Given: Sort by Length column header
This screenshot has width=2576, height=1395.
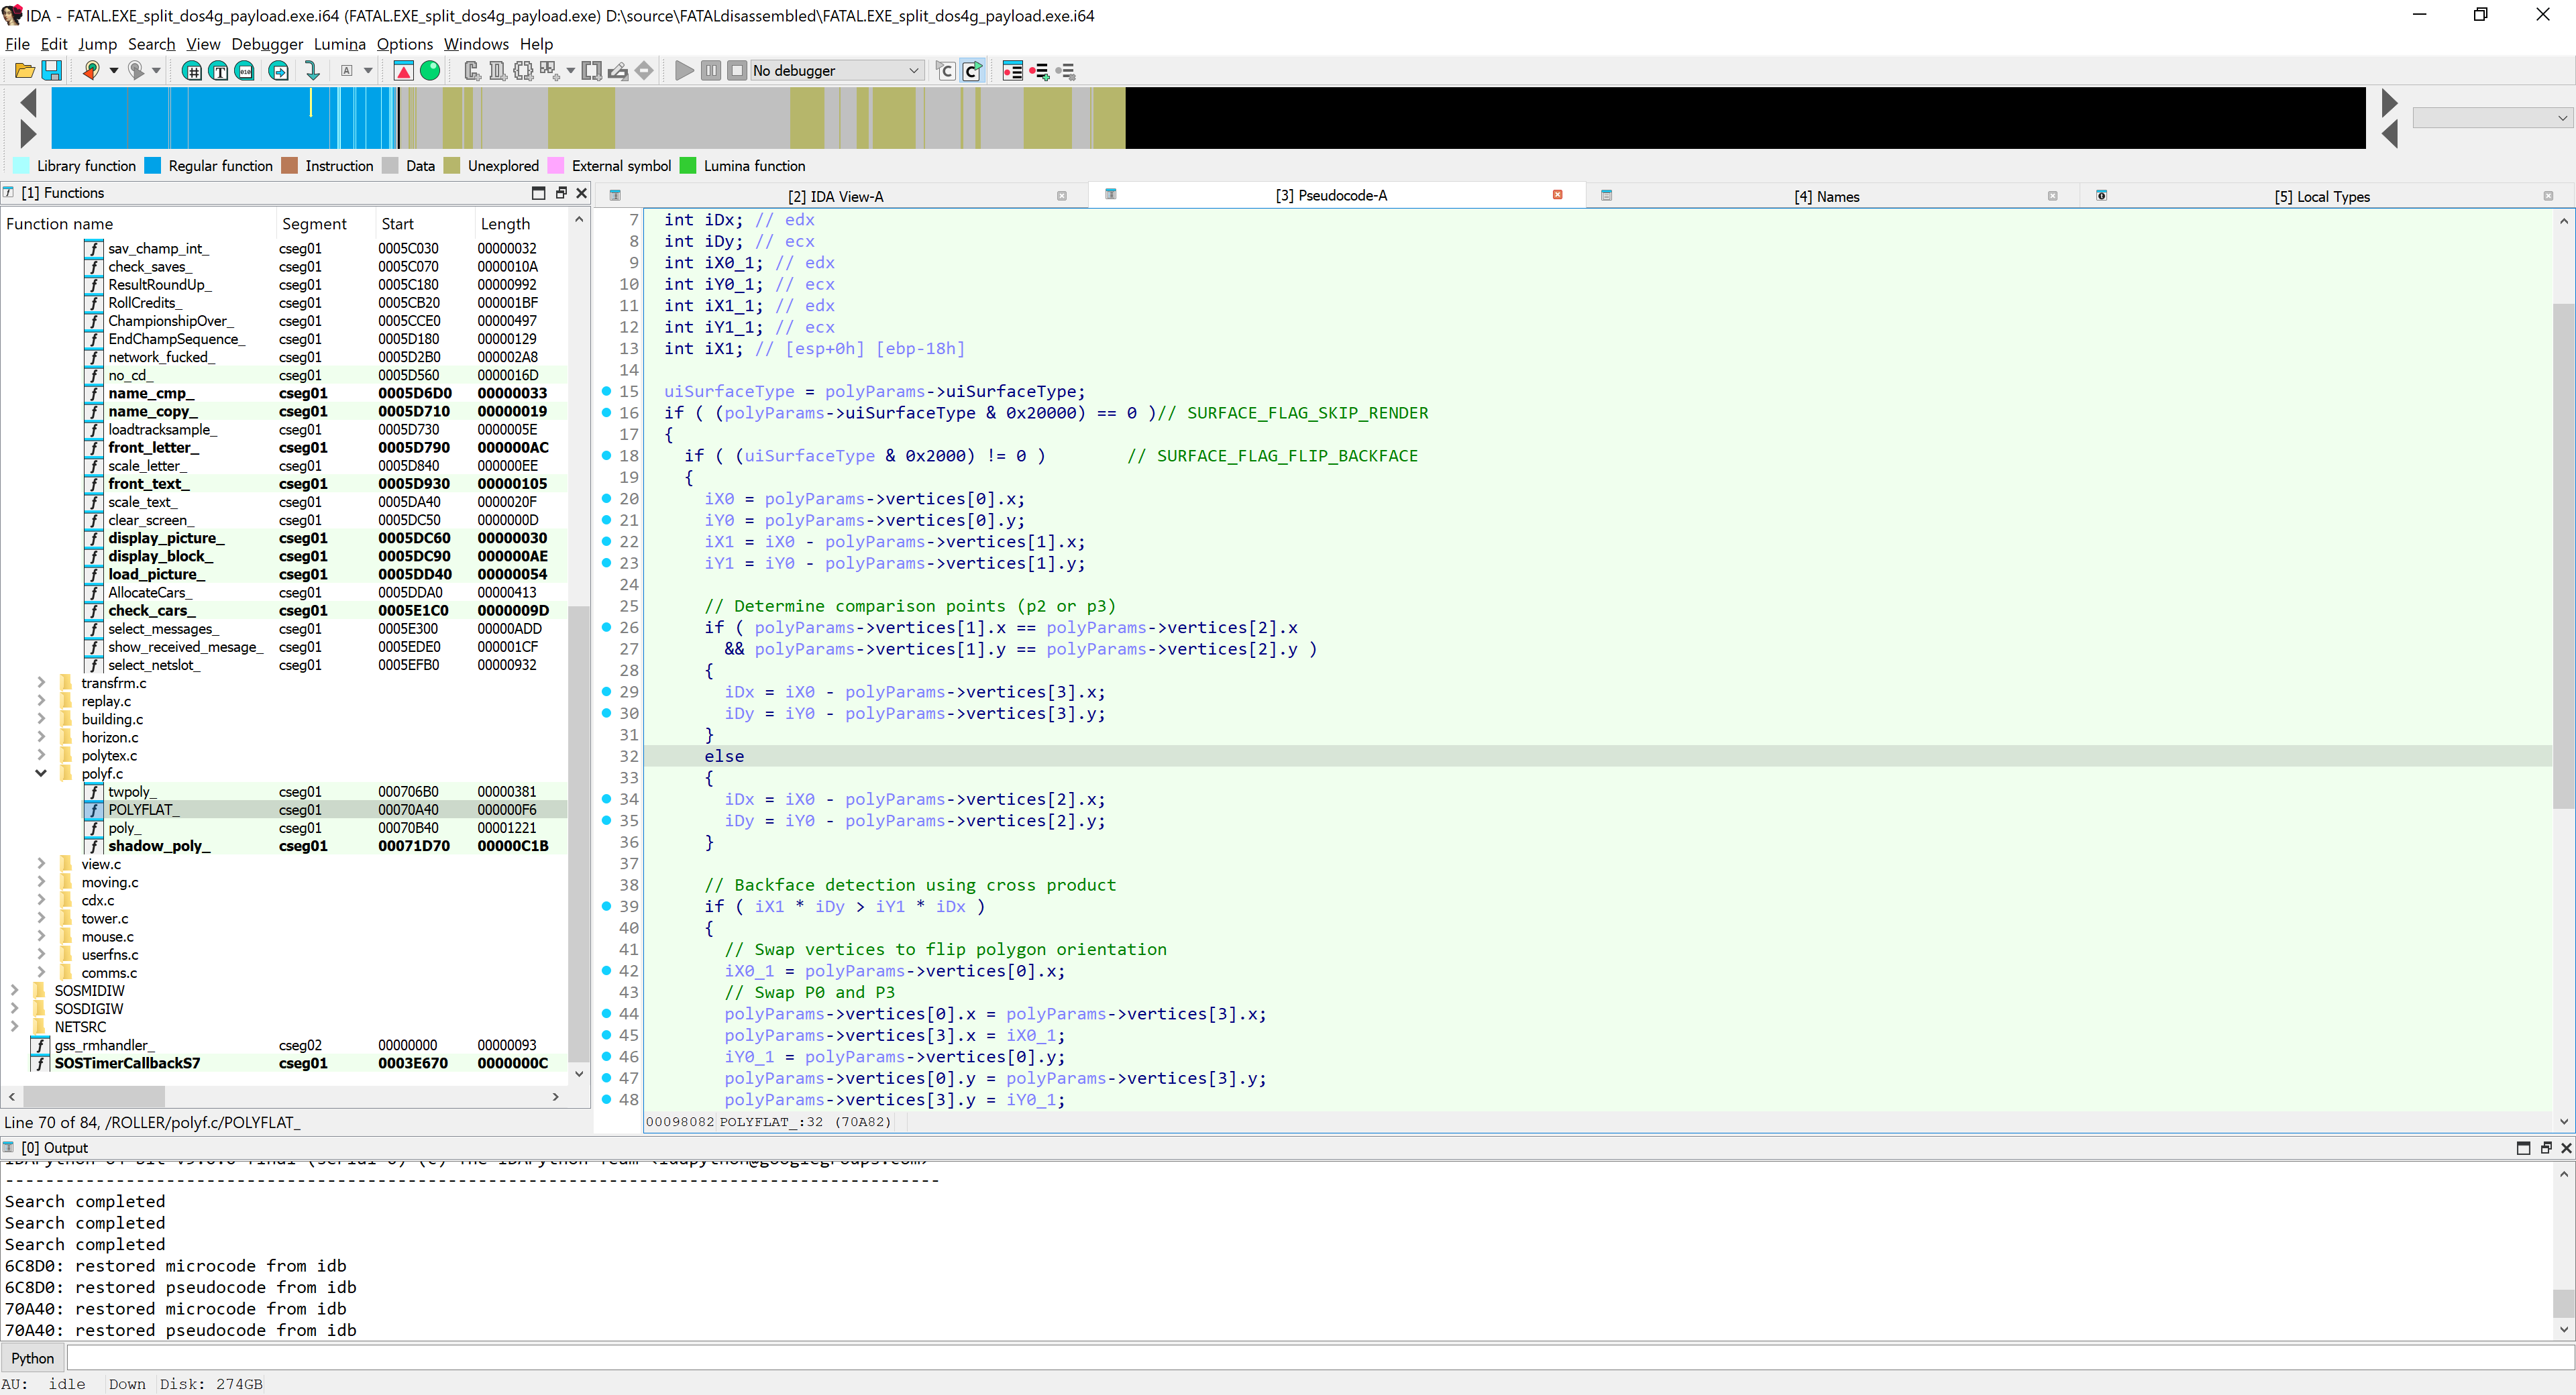Looking at the screenshot, I should click(x=522, y=223).
